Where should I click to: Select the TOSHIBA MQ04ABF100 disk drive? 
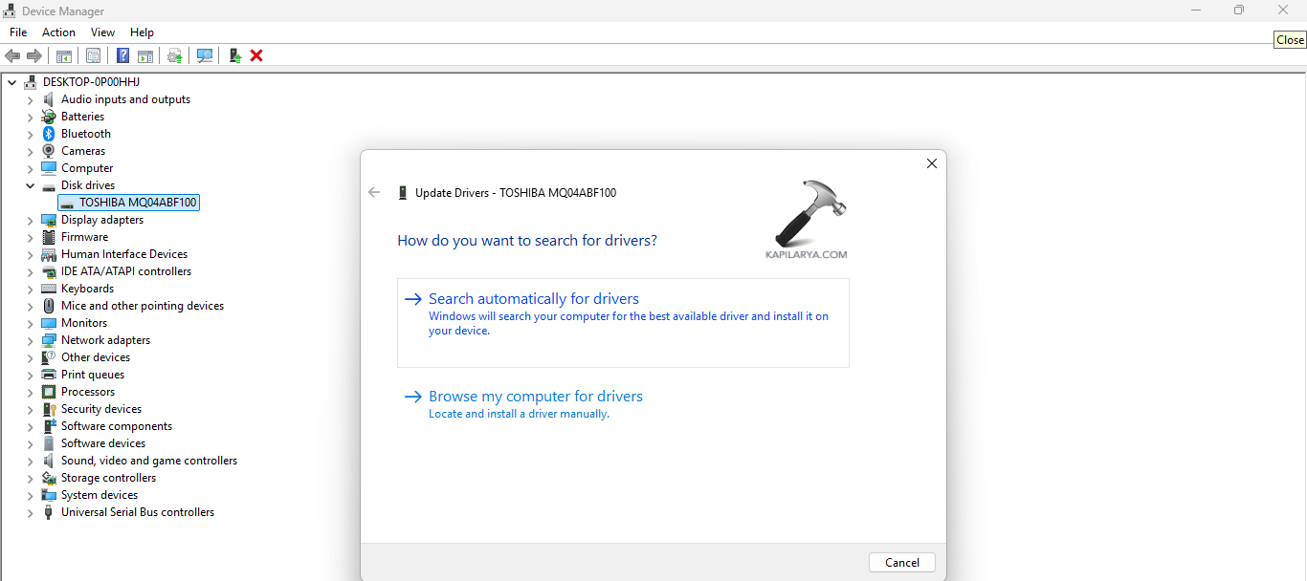click(137, 202)
